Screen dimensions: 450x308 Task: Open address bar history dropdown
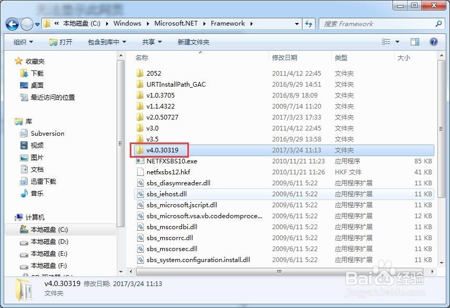pos(297,24)
